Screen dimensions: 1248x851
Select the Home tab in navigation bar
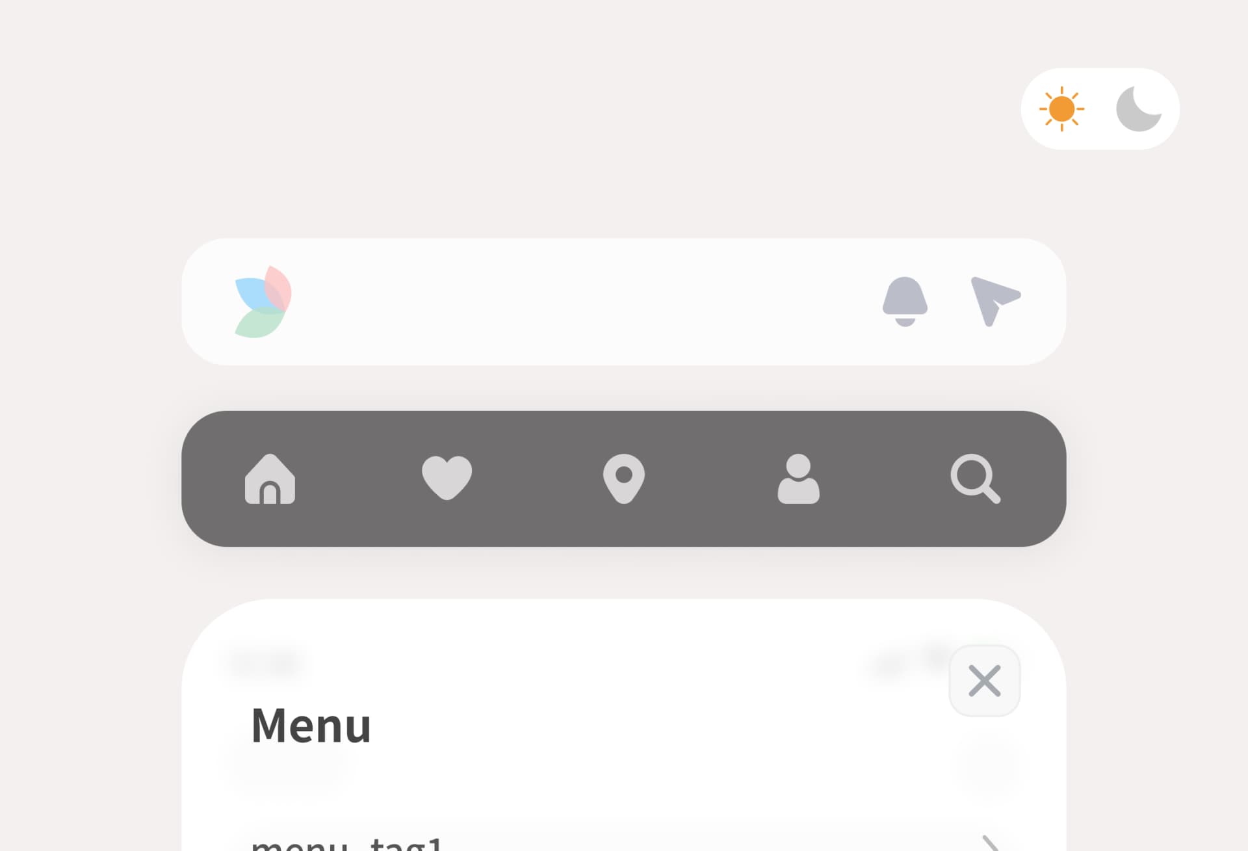pos(270,479)
